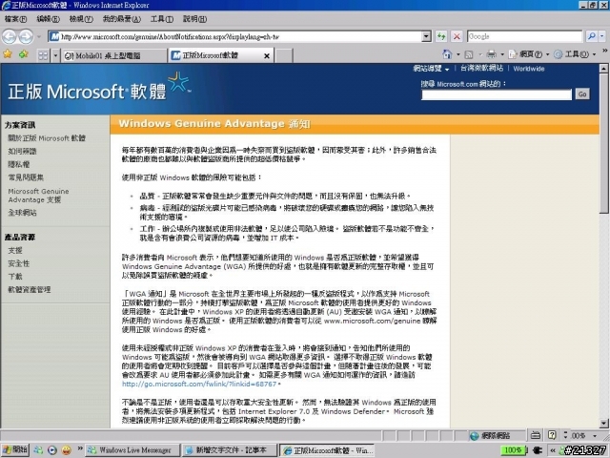Screen dimensions: 610x458
Task: Click the empty New Tab button
Action: point(284,55)
